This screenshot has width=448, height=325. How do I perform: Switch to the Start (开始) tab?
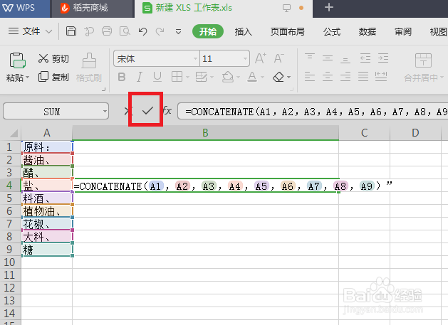tap(208, 31)
